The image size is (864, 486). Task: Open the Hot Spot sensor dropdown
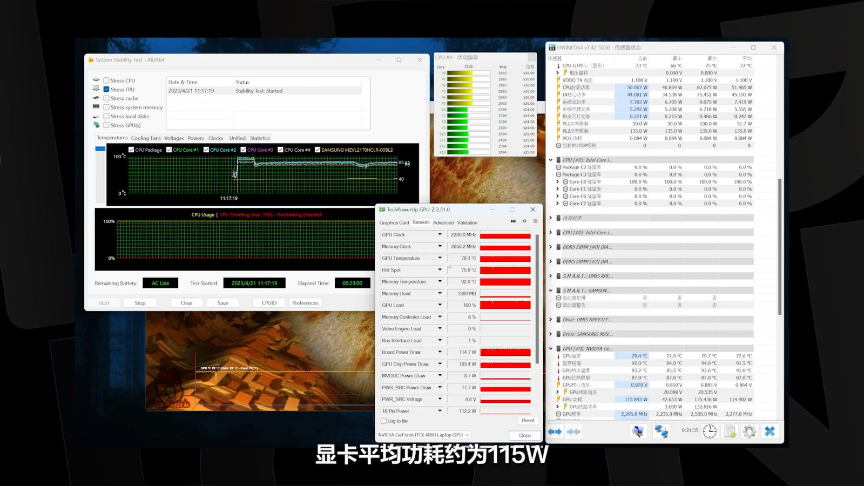click(440, 270)
